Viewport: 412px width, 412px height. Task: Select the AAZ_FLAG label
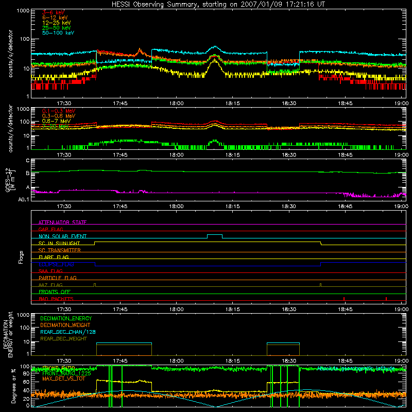(x=50, y=285)
